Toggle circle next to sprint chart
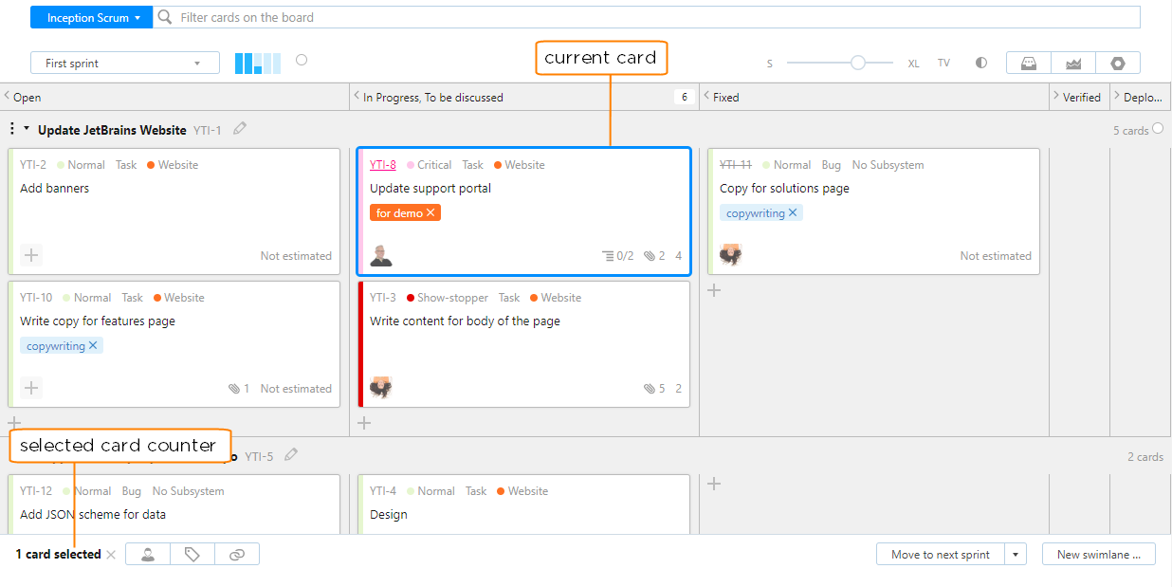Screen dimensions: 1172x587 coord(302,60)
